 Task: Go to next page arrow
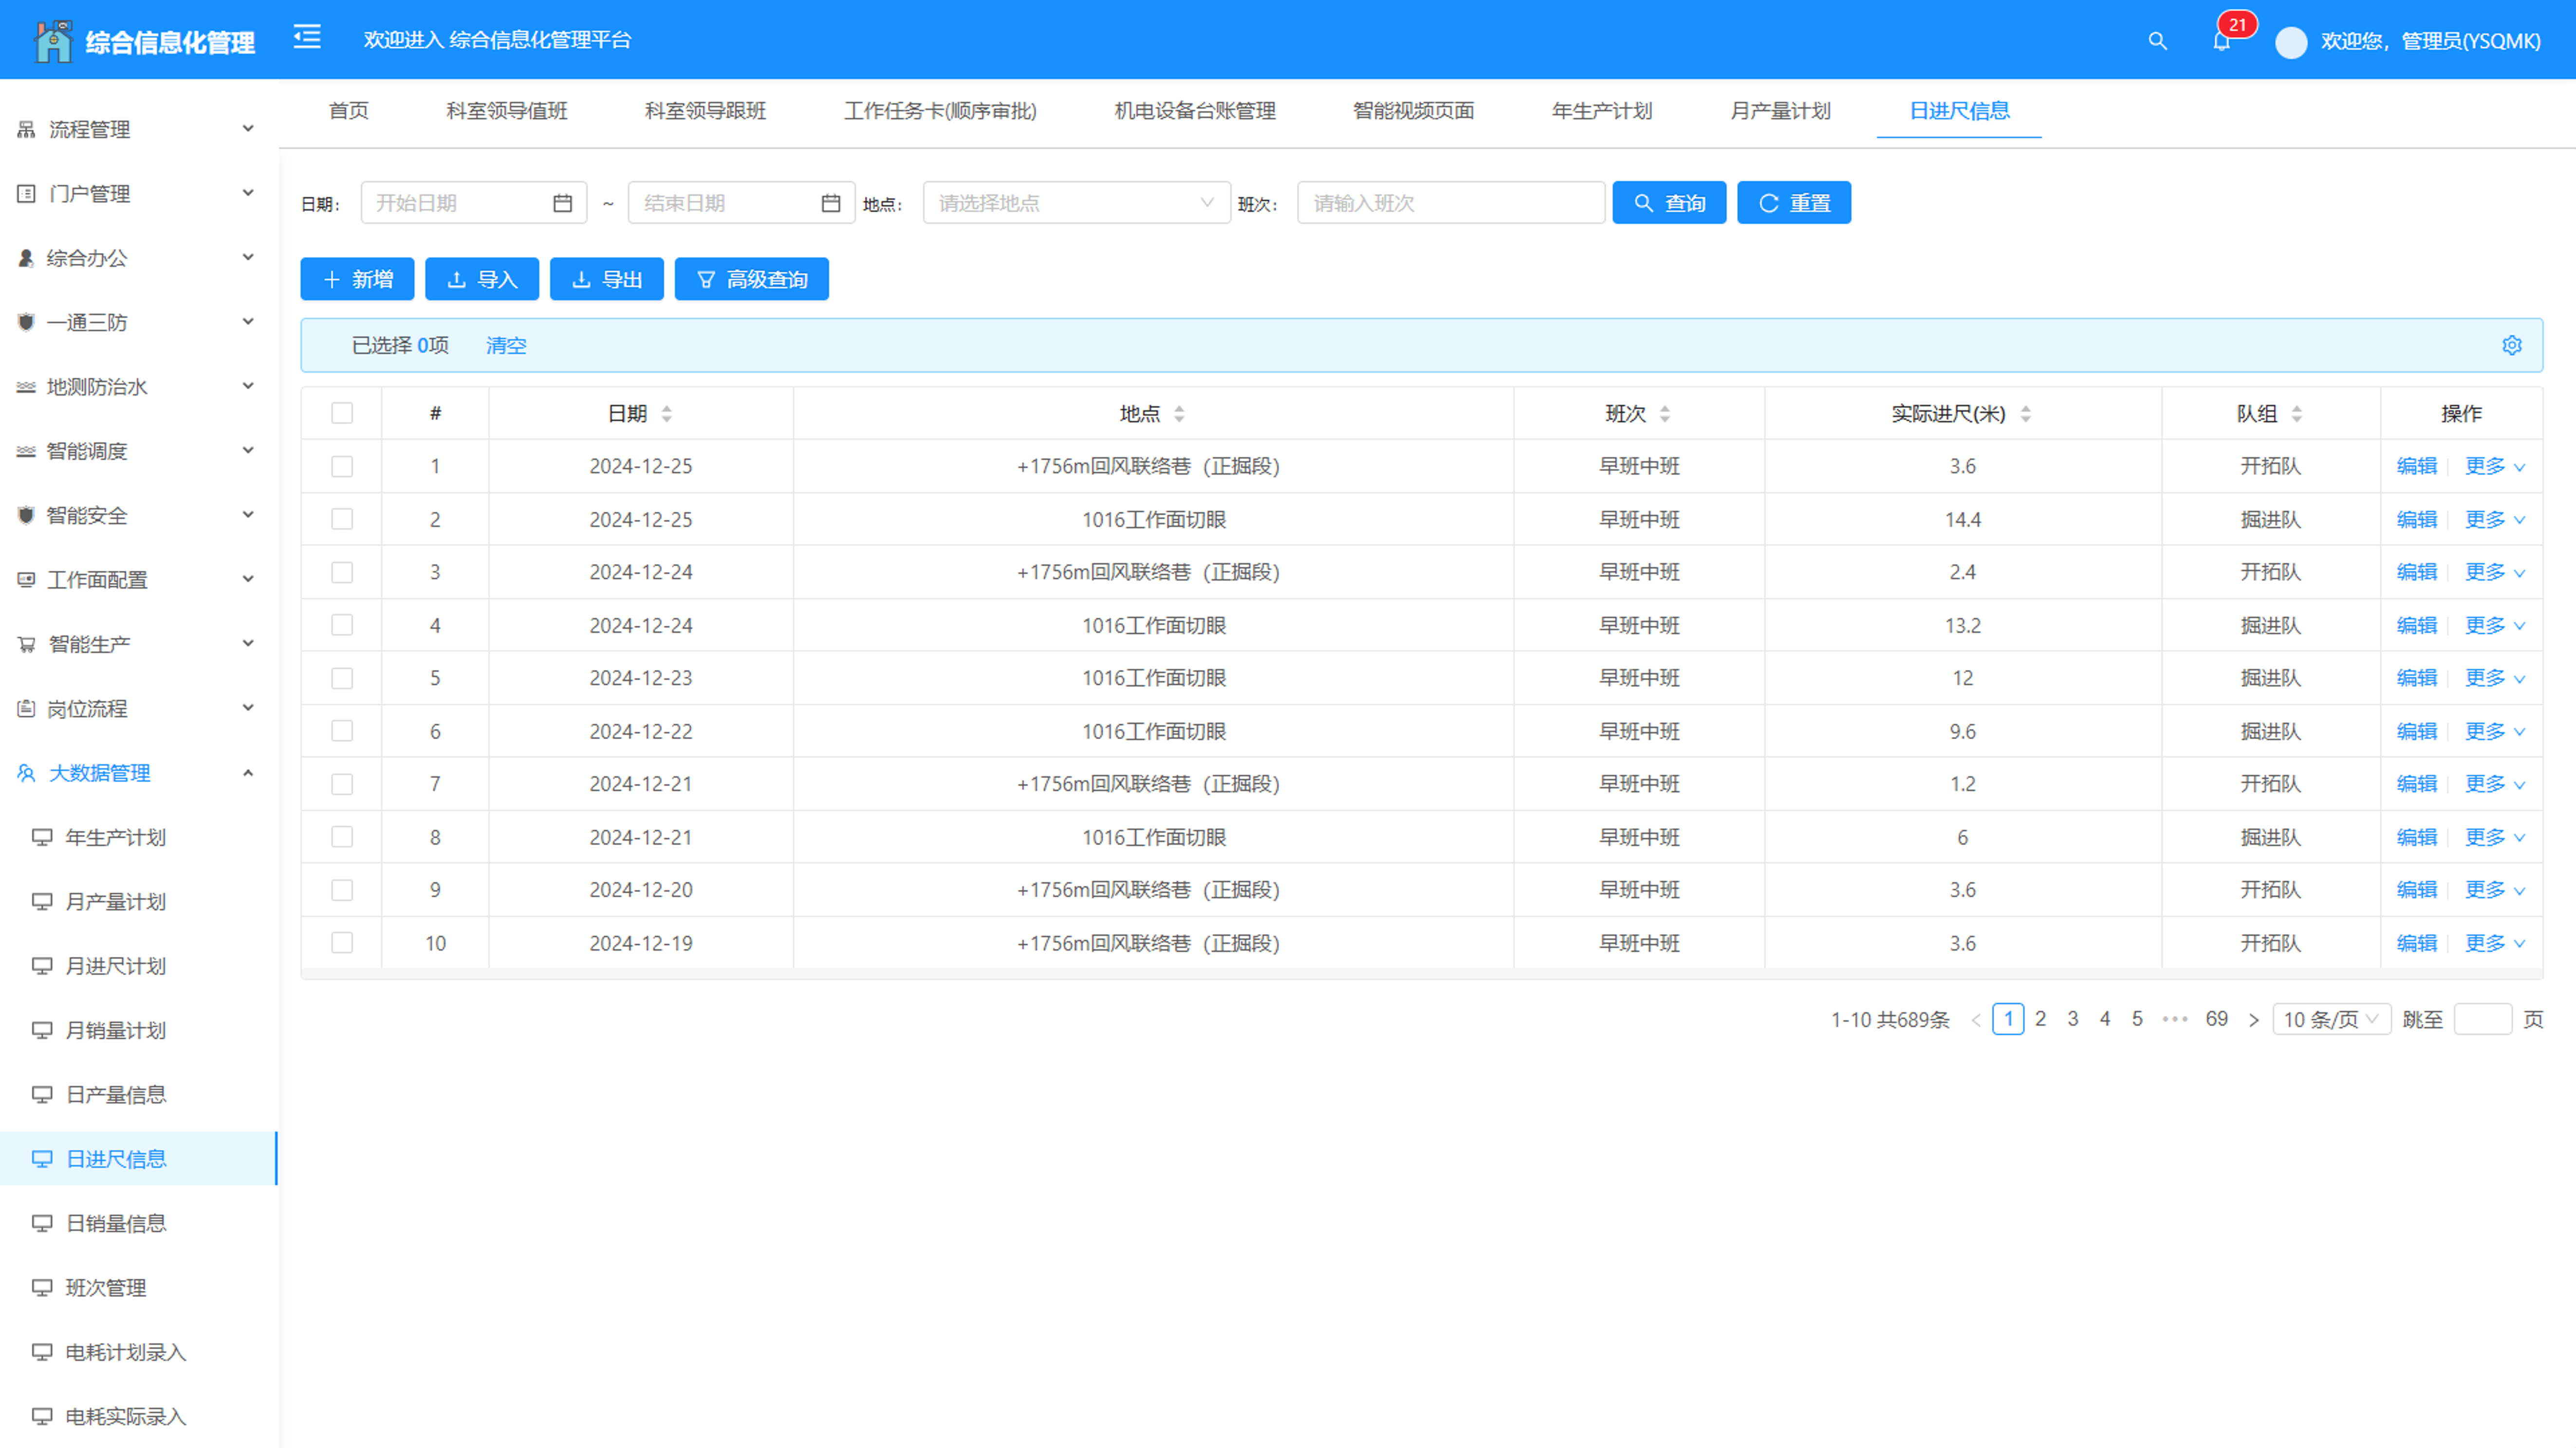click(x=2253, y=1019)
